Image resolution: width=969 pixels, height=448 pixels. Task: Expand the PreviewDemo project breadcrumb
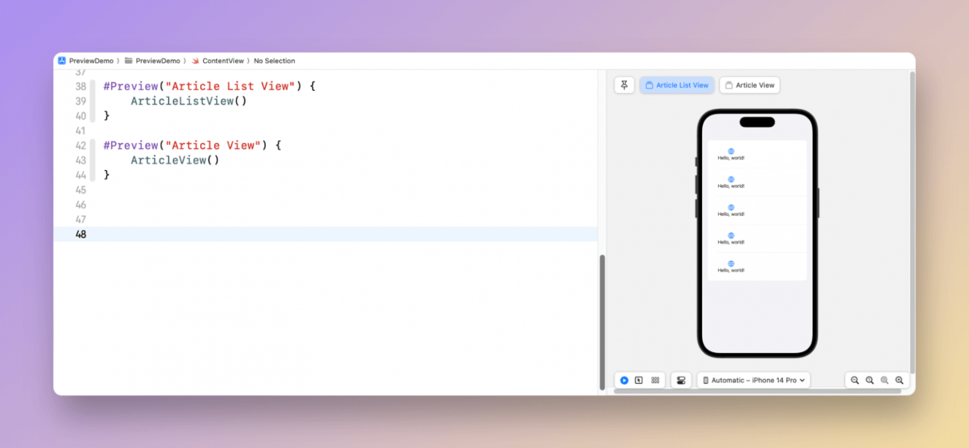click(x=88, y=60)
